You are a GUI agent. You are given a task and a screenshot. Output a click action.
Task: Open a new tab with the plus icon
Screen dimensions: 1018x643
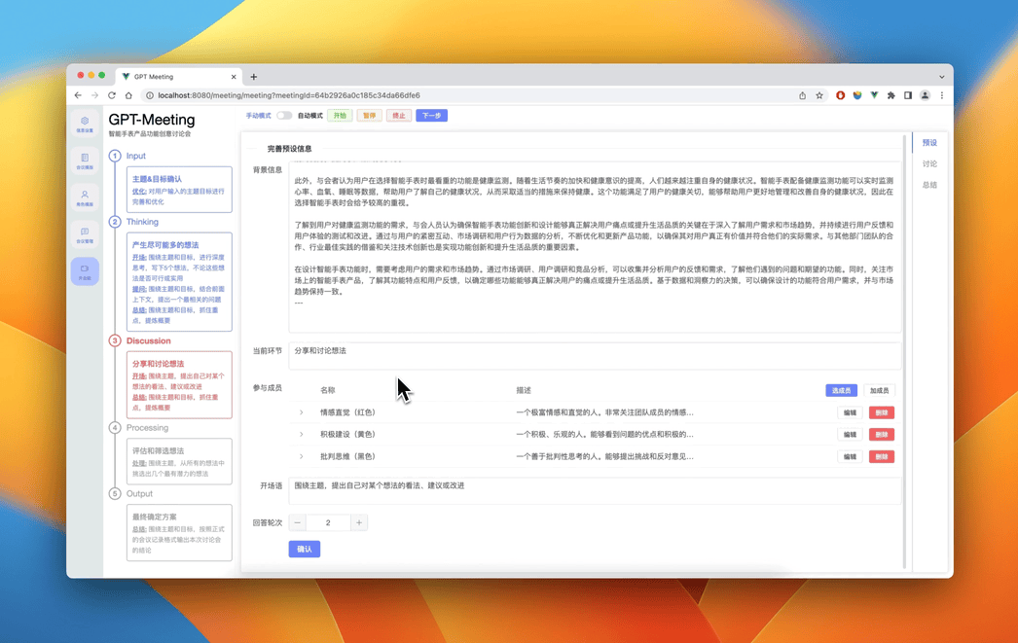254,77
